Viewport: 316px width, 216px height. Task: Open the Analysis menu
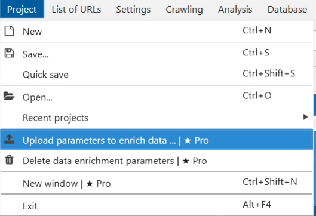click(235, 10)
